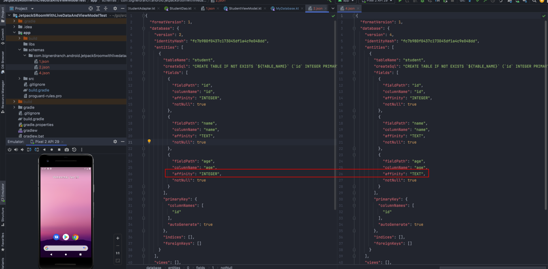
Task: Tap the Google search bar on the phone
Action: point(66,248)
